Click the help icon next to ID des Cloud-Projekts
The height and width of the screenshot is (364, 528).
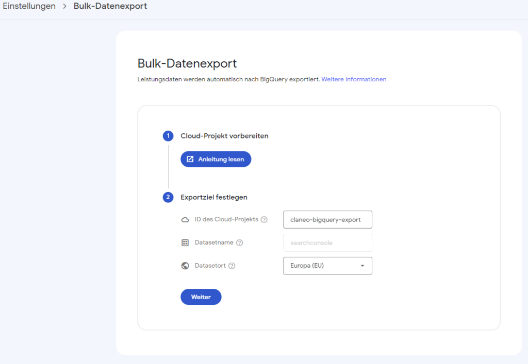(x=265, y=219)
